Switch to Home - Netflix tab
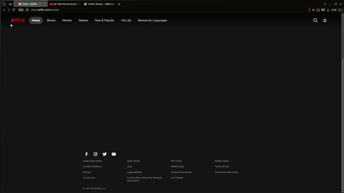344x193 pixels. 31,4
